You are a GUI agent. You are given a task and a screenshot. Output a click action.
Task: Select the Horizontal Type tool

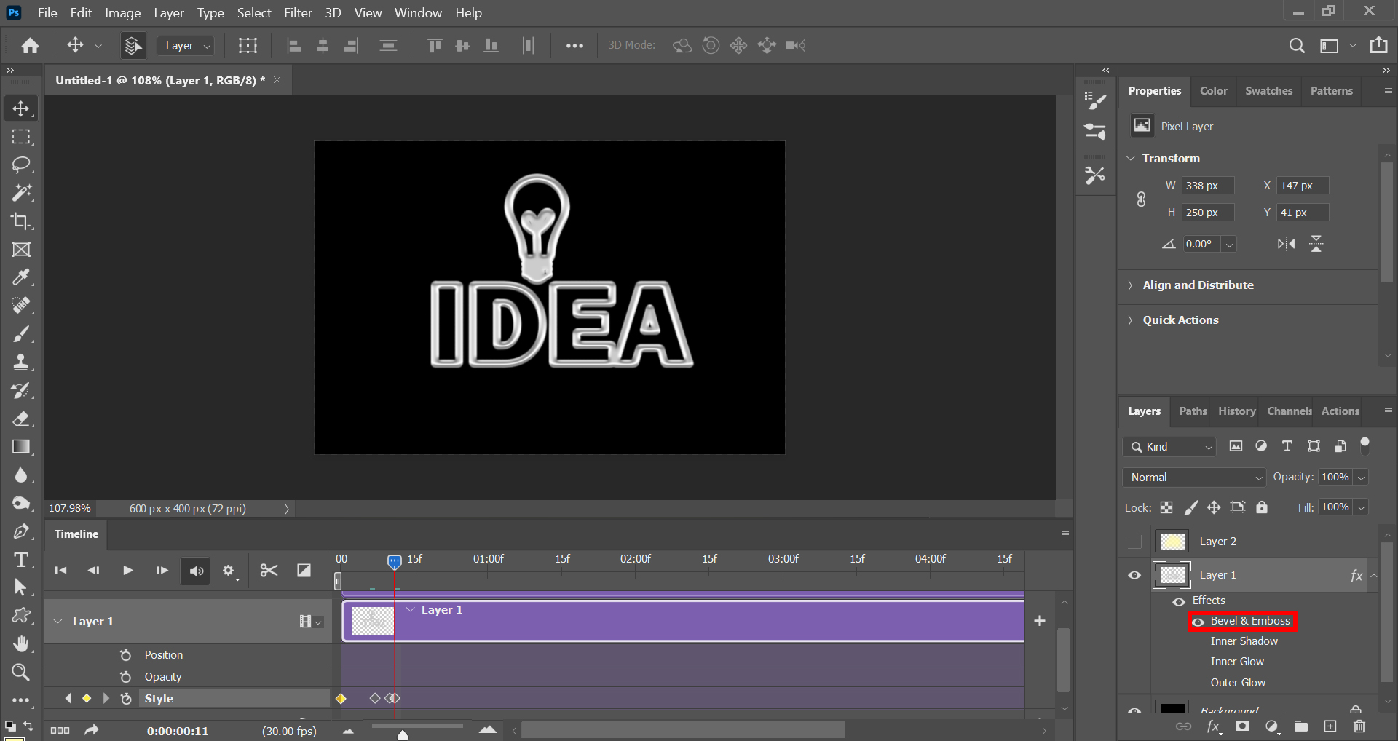pyautogui.click(x=21, y=560)
